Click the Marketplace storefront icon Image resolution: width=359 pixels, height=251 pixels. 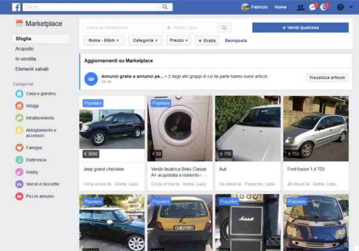coord(19,24)
